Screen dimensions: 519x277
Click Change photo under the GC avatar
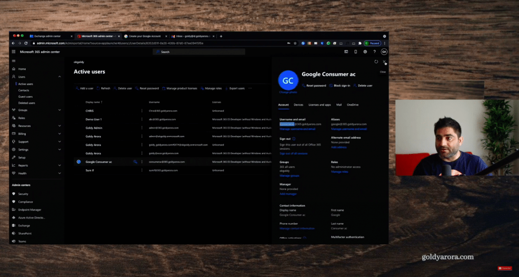(288, 92)
